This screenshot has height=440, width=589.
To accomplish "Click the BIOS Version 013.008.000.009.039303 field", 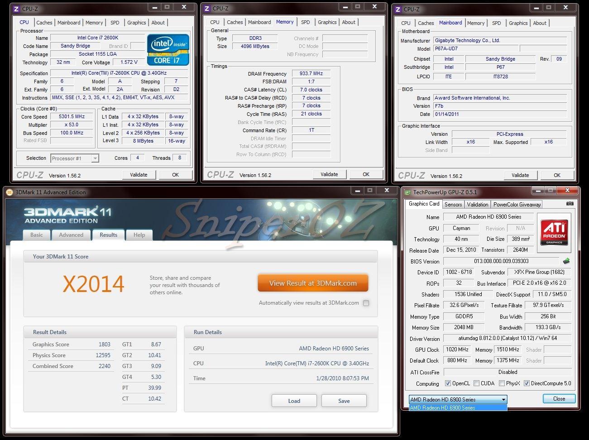I will click(x=501, y=261).
